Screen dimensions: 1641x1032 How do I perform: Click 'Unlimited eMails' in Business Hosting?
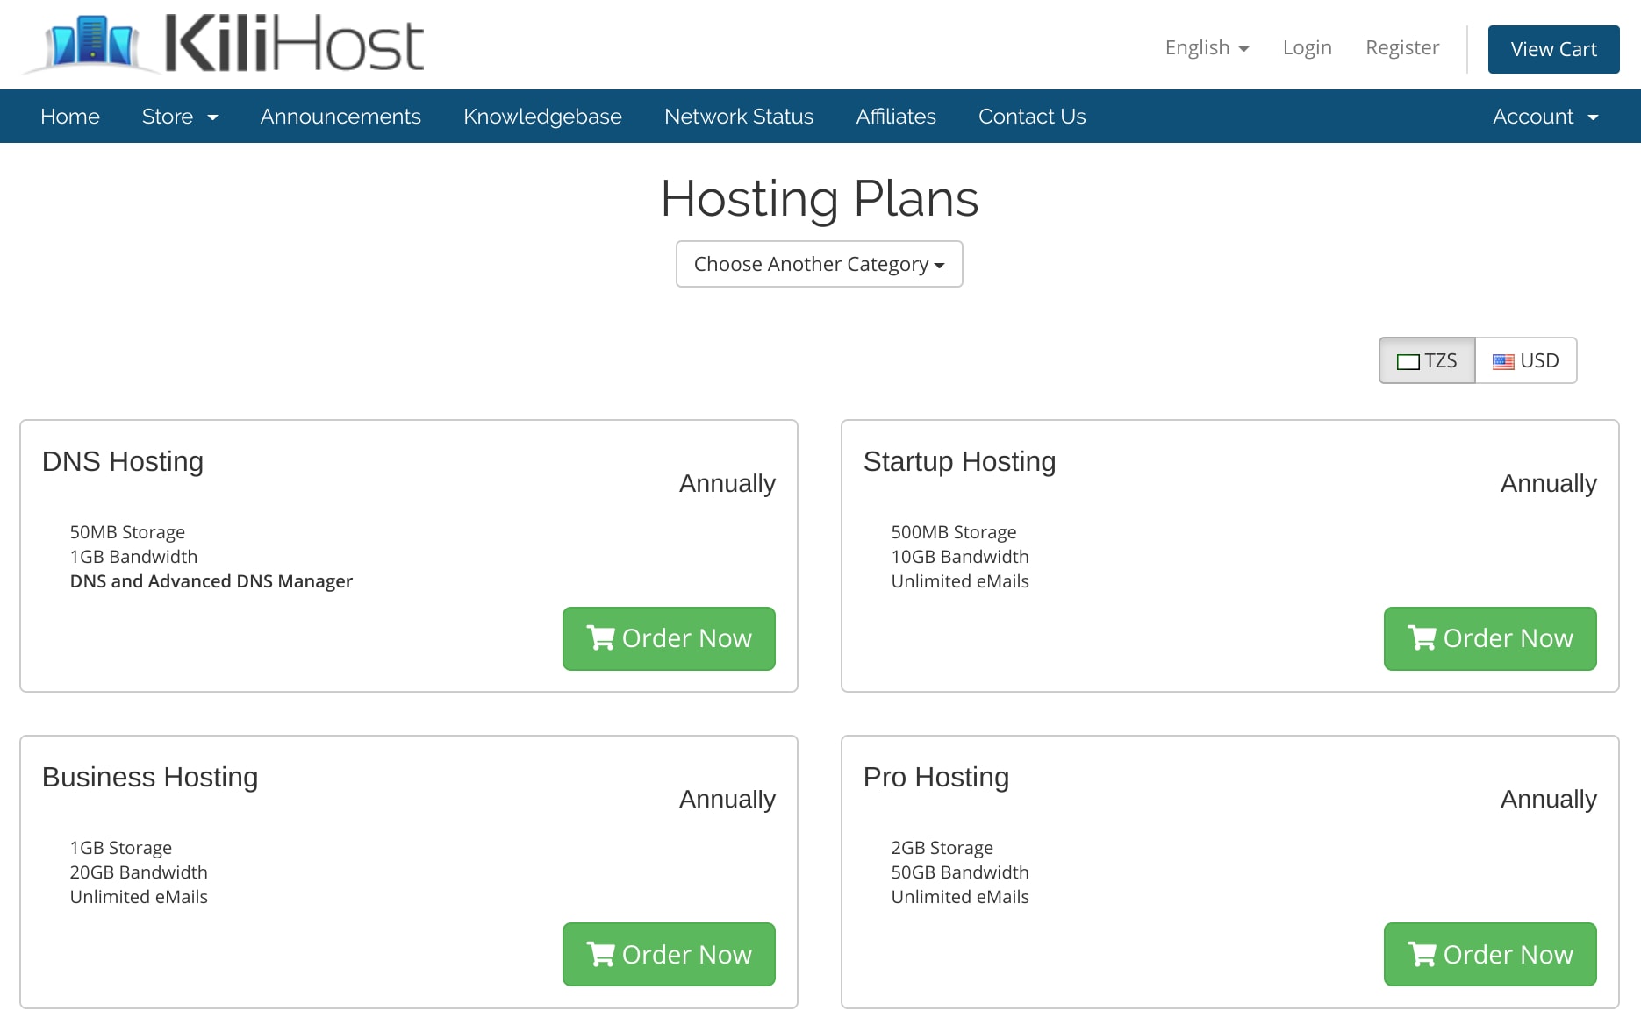pos(139,897)
